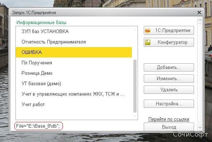This screenshot has height=142, width=212.
Task: Click the dialog's outer scroll-down arrow
Action: (200, 127)
